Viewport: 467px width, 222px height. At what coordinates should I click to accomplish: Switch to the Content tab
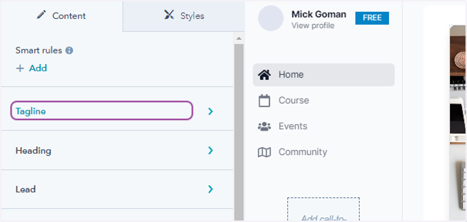61,16
